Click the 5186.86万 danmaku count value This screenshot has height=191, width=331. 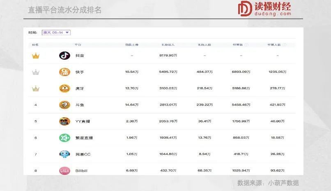coord(241,88)
